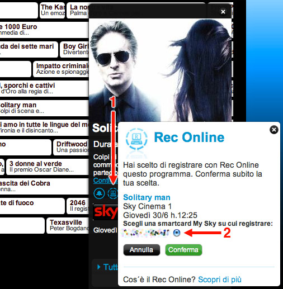Select the Solitary man guide entry
This screenshot has width=283, height=289.
click(x=44, y=108)
